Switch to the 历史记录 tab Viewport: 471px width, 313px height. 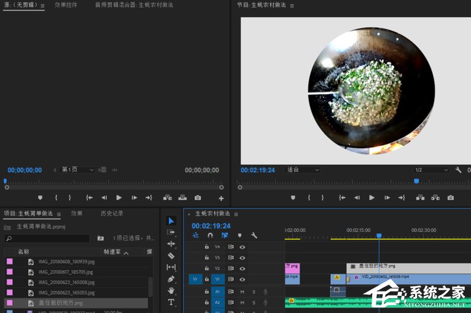point(111,213)
